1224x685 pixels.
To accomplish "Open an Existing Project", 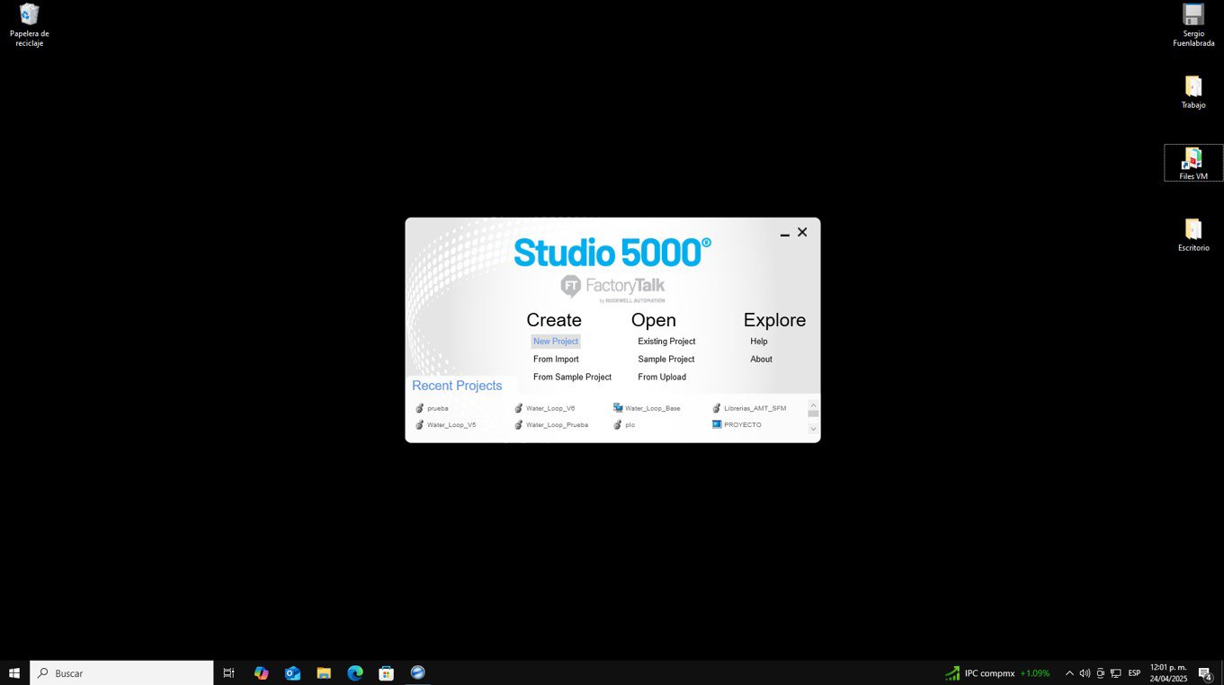I will click(666, 342).
